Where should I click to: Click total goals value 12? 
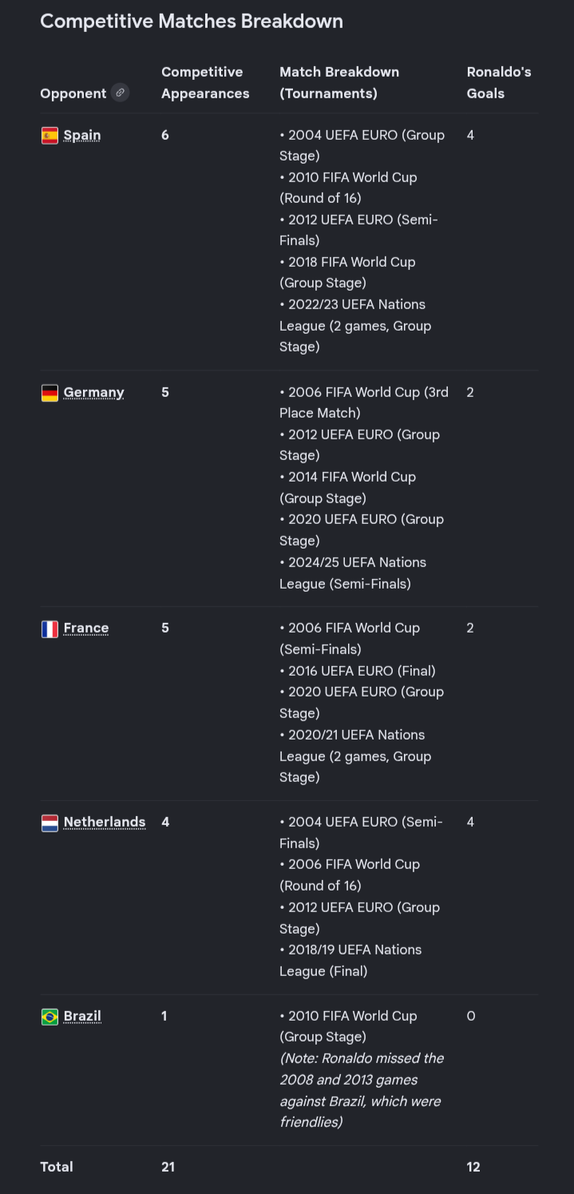coord(473,1167)
